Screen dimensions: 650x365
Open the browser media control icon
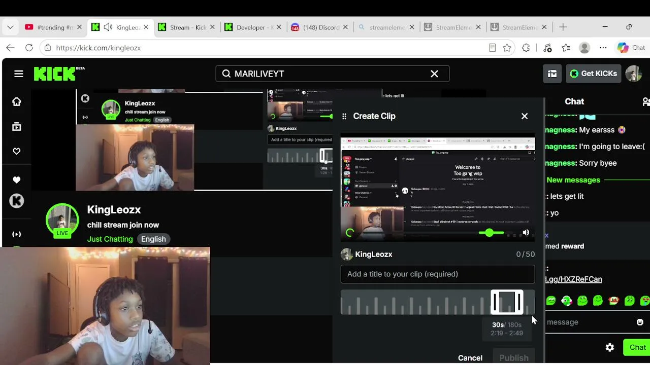pyautogui.click(x=547, y=48)
